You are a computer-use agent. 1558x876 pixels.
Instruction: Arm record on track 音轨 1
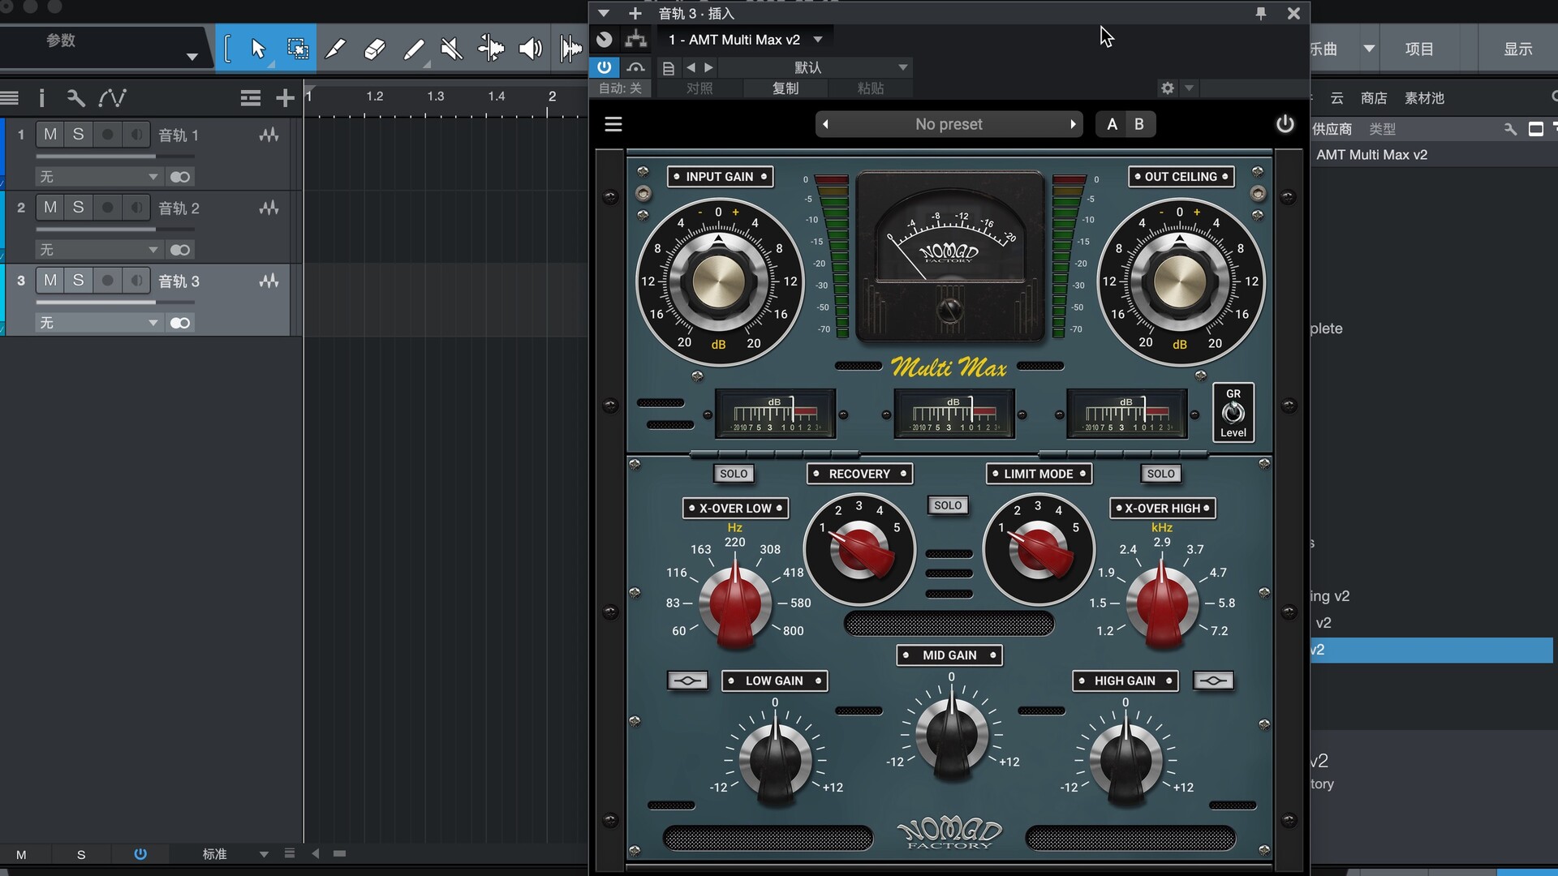(107, 135)
